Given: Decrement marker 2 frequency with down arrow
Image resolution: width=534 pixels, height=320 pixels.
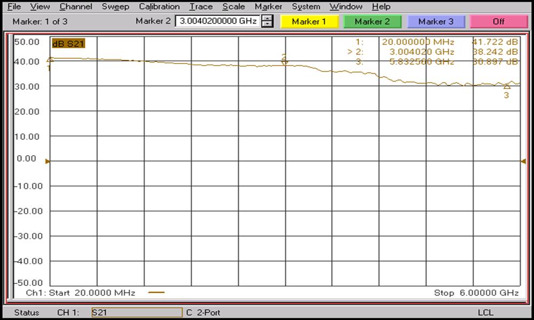Looking at the screenshot, I should tap(268, 25).
